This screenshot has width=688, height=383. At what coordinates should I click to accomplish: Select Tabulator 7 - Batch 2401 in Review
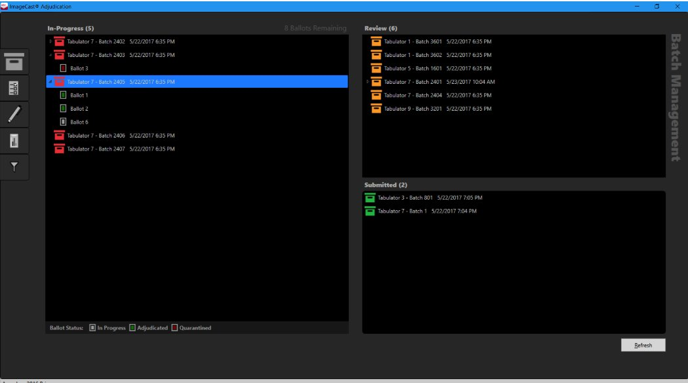tap(439, 81)
